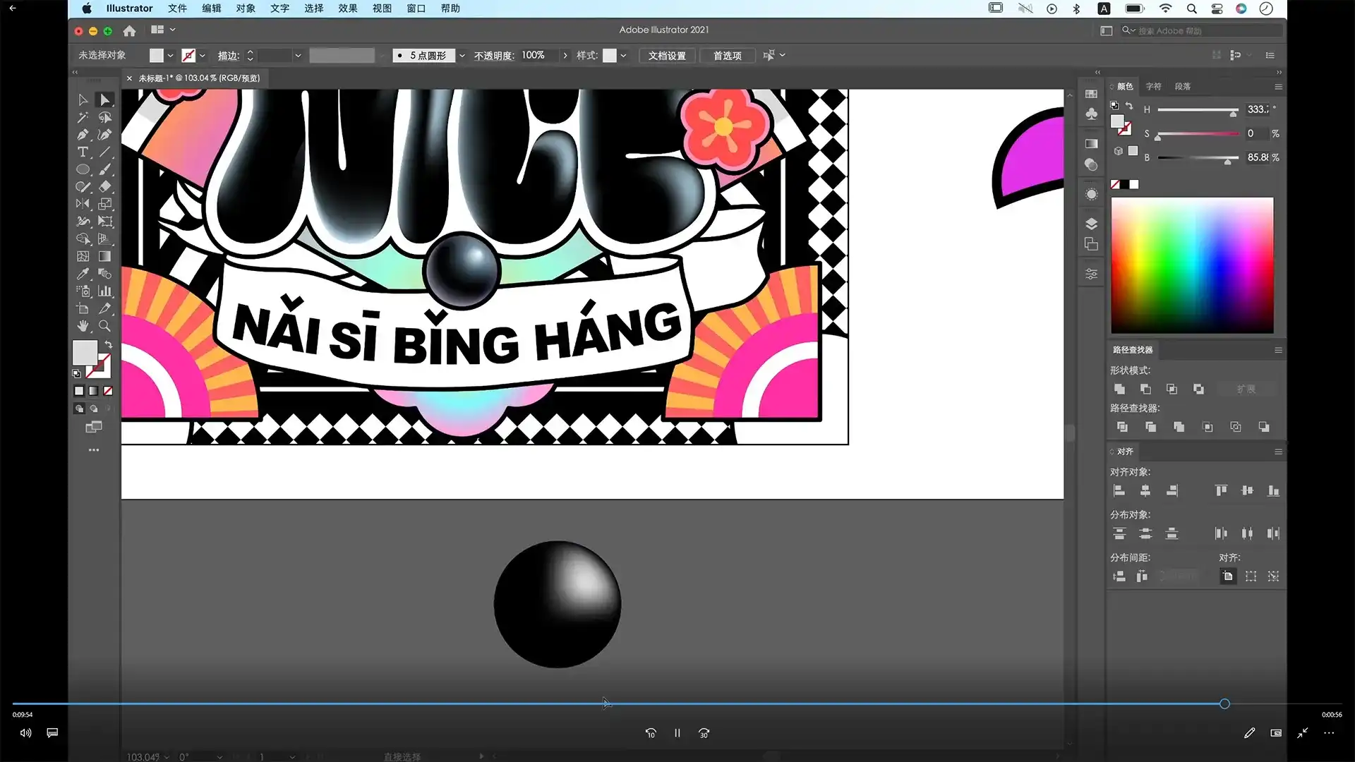Select the Type tool in toolbar
Viewport: 1355px width, 762px height.
click(x=83, y=152)
